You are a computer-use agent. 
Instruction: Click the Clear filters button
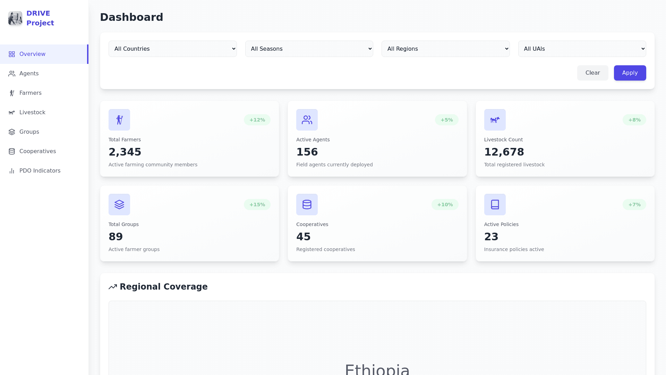coord(592,73)
